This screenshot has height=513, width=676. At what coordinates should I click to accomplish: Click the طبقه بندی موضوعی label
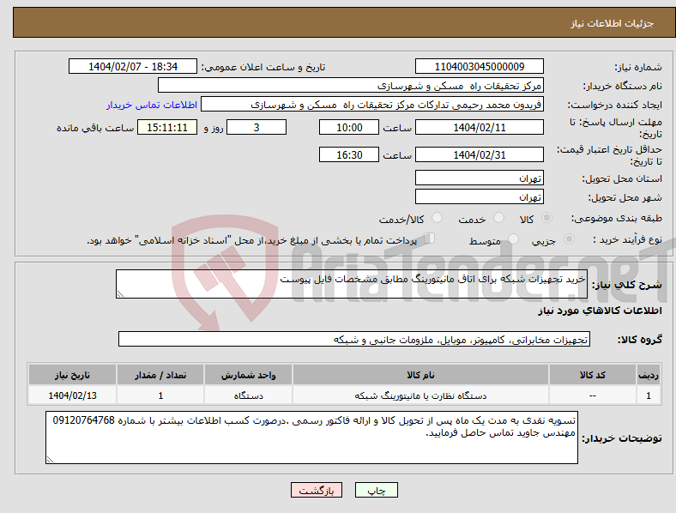coord(617,219)
